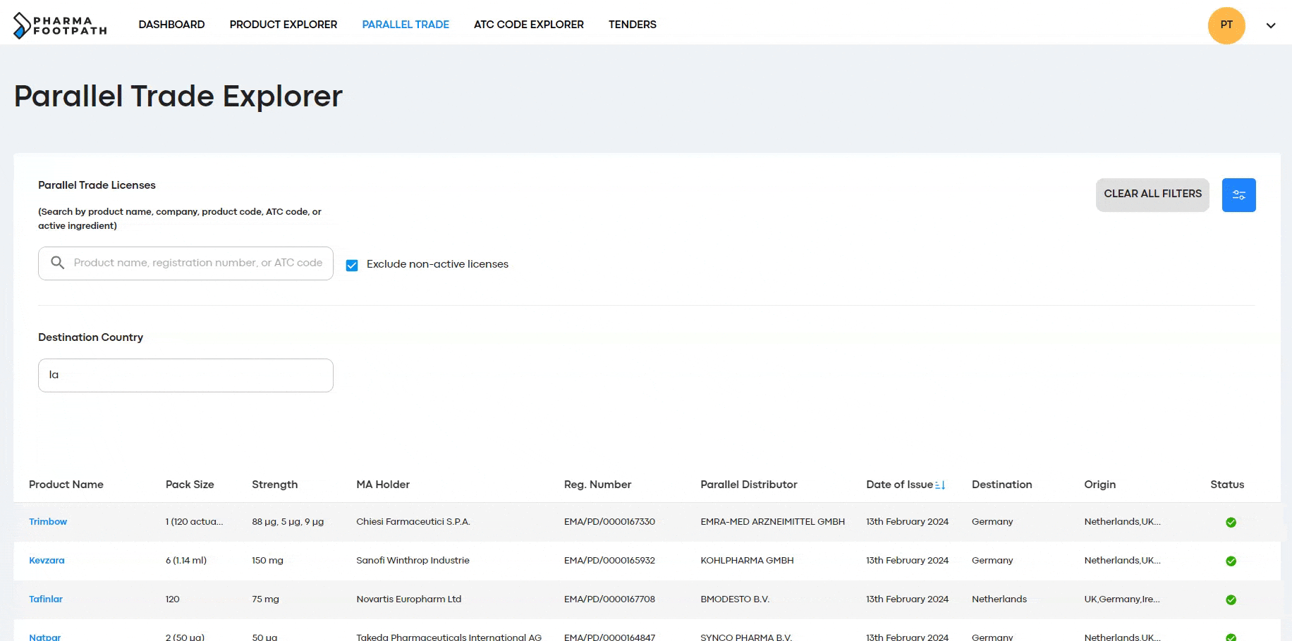
Task: Click Tafinlar origin UK,Germany,Ire...
Action: (x=1122, y=599)
